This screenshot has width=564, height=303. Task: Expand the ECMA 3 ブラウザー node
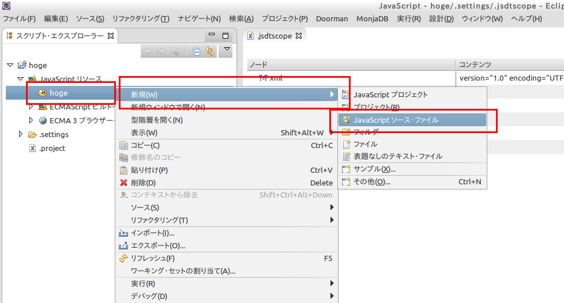pyautogui.click(x=31, y=120)
